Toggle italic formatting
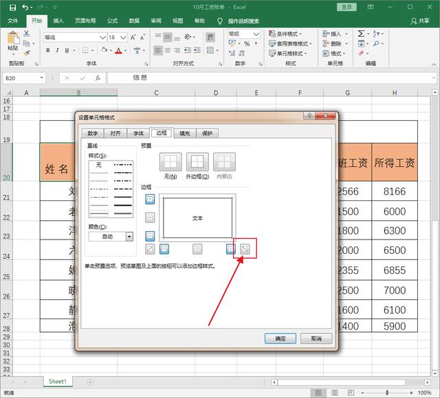The image size is (440, 398). 57,50
